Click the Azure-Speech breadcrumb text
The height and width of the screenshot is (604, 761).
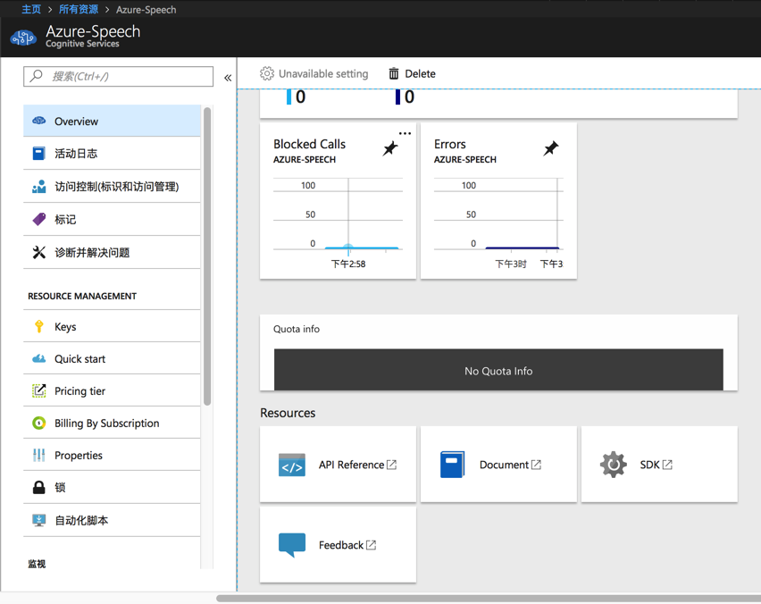(x=146, y=10)
